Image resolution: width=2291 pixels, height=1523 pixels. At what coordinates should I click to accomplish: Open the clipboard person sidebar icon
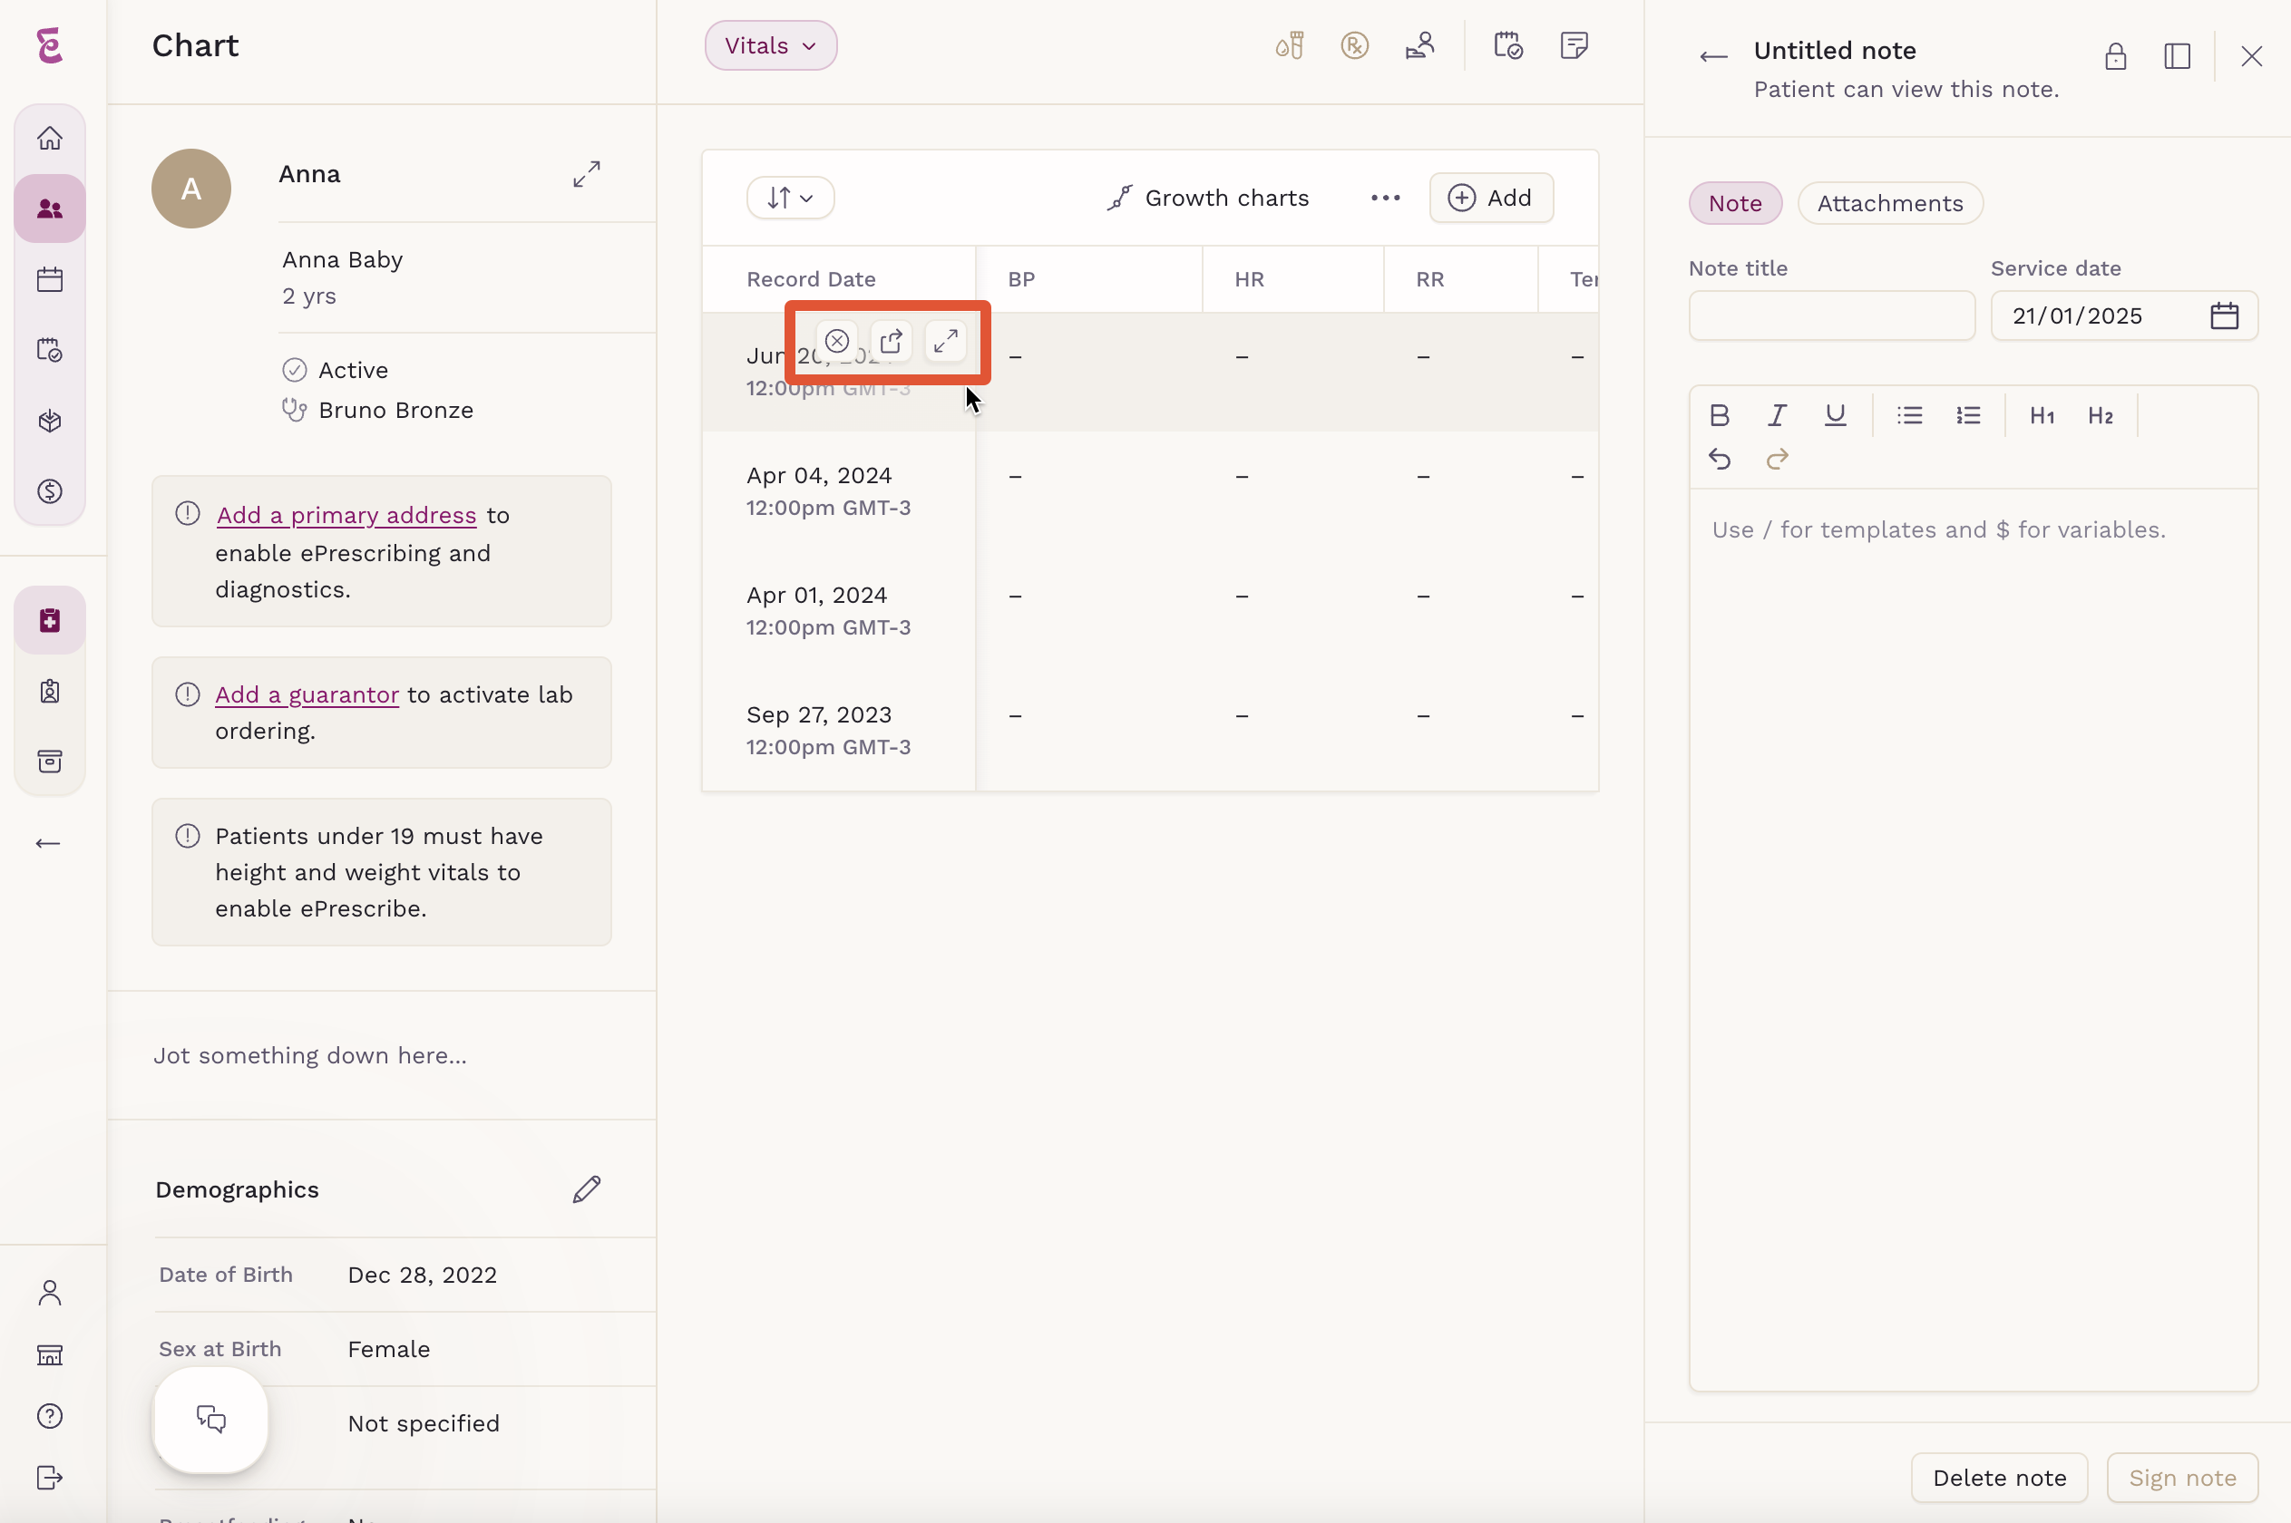(50, 691)
